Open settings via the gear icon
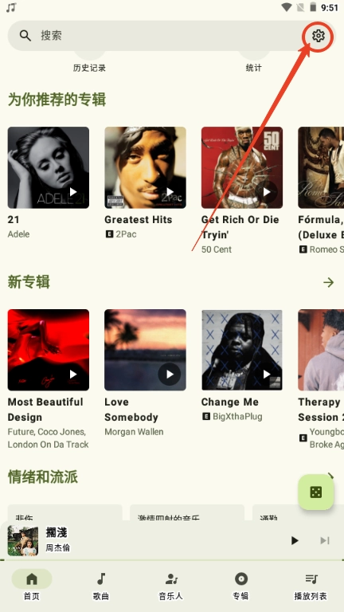 click(319, 36)
